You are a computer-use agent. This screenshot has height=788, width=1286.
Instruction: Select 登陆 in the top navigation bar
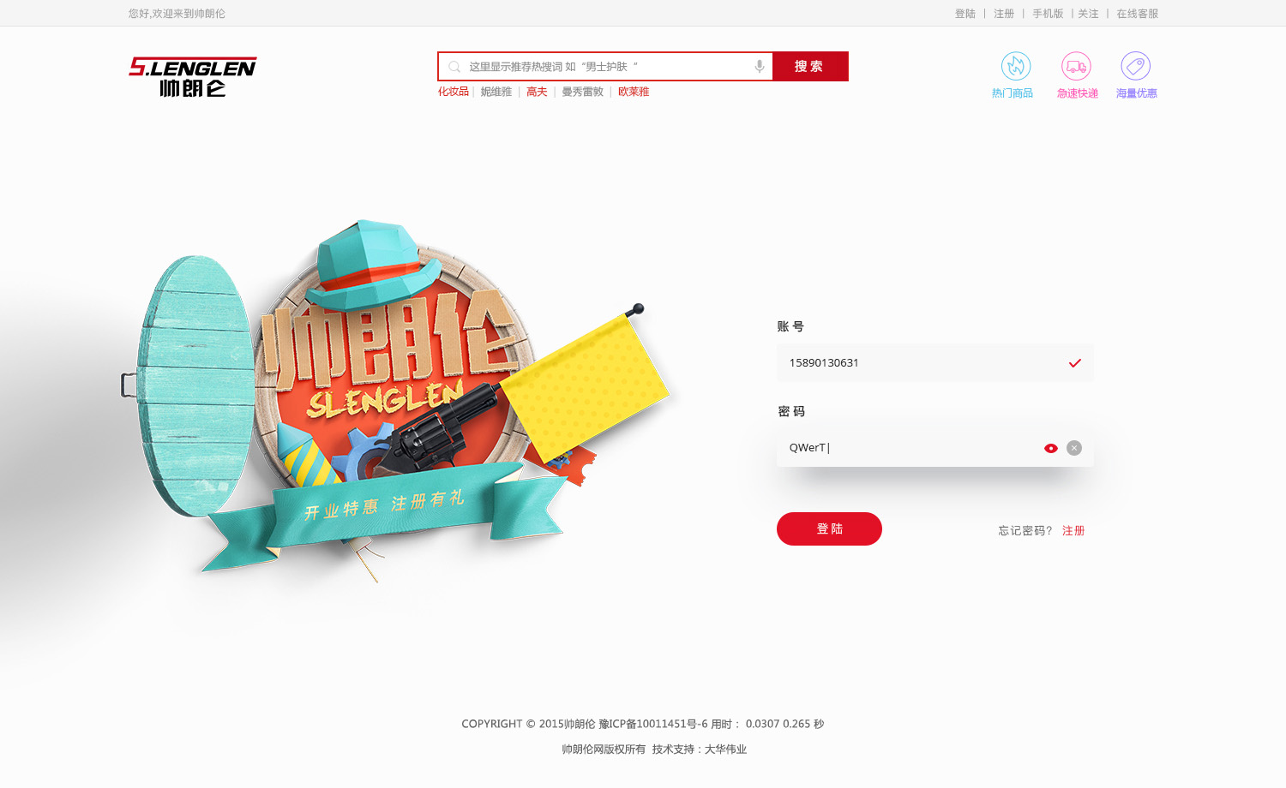(x=965, y=14)
